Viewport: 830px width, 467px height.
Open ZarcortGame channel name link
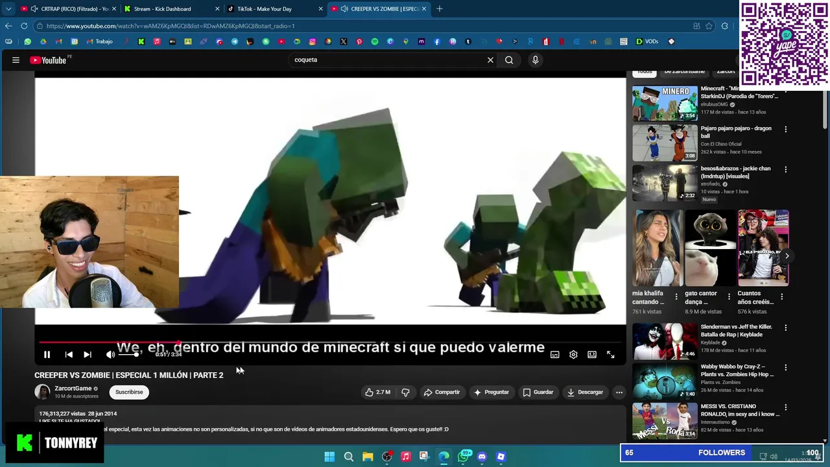(73, 389)
